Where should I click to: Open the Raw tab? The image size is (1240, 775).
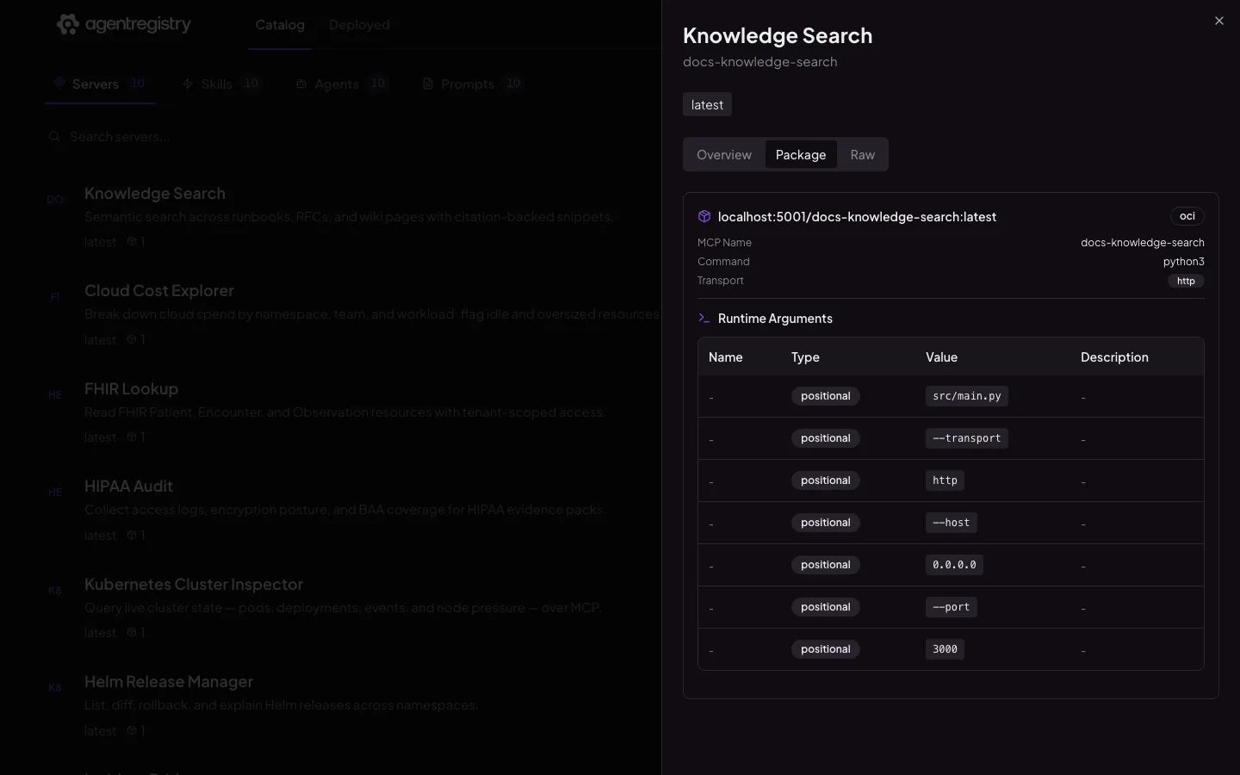(x=862, y=155)
